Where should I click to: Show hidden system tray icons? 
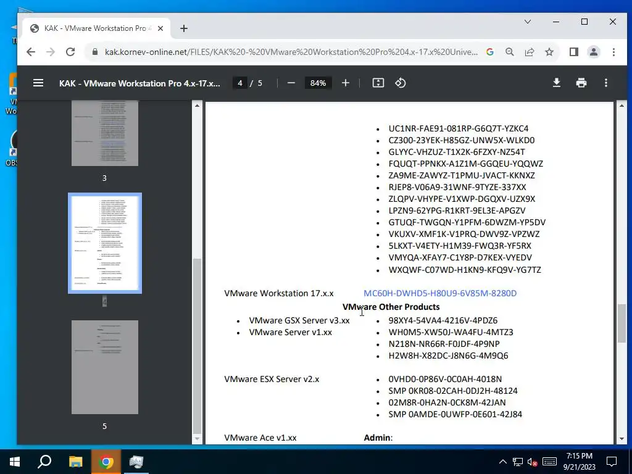(502, 462)
